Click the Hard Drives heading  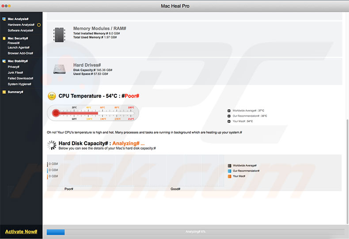pos(87,65)
